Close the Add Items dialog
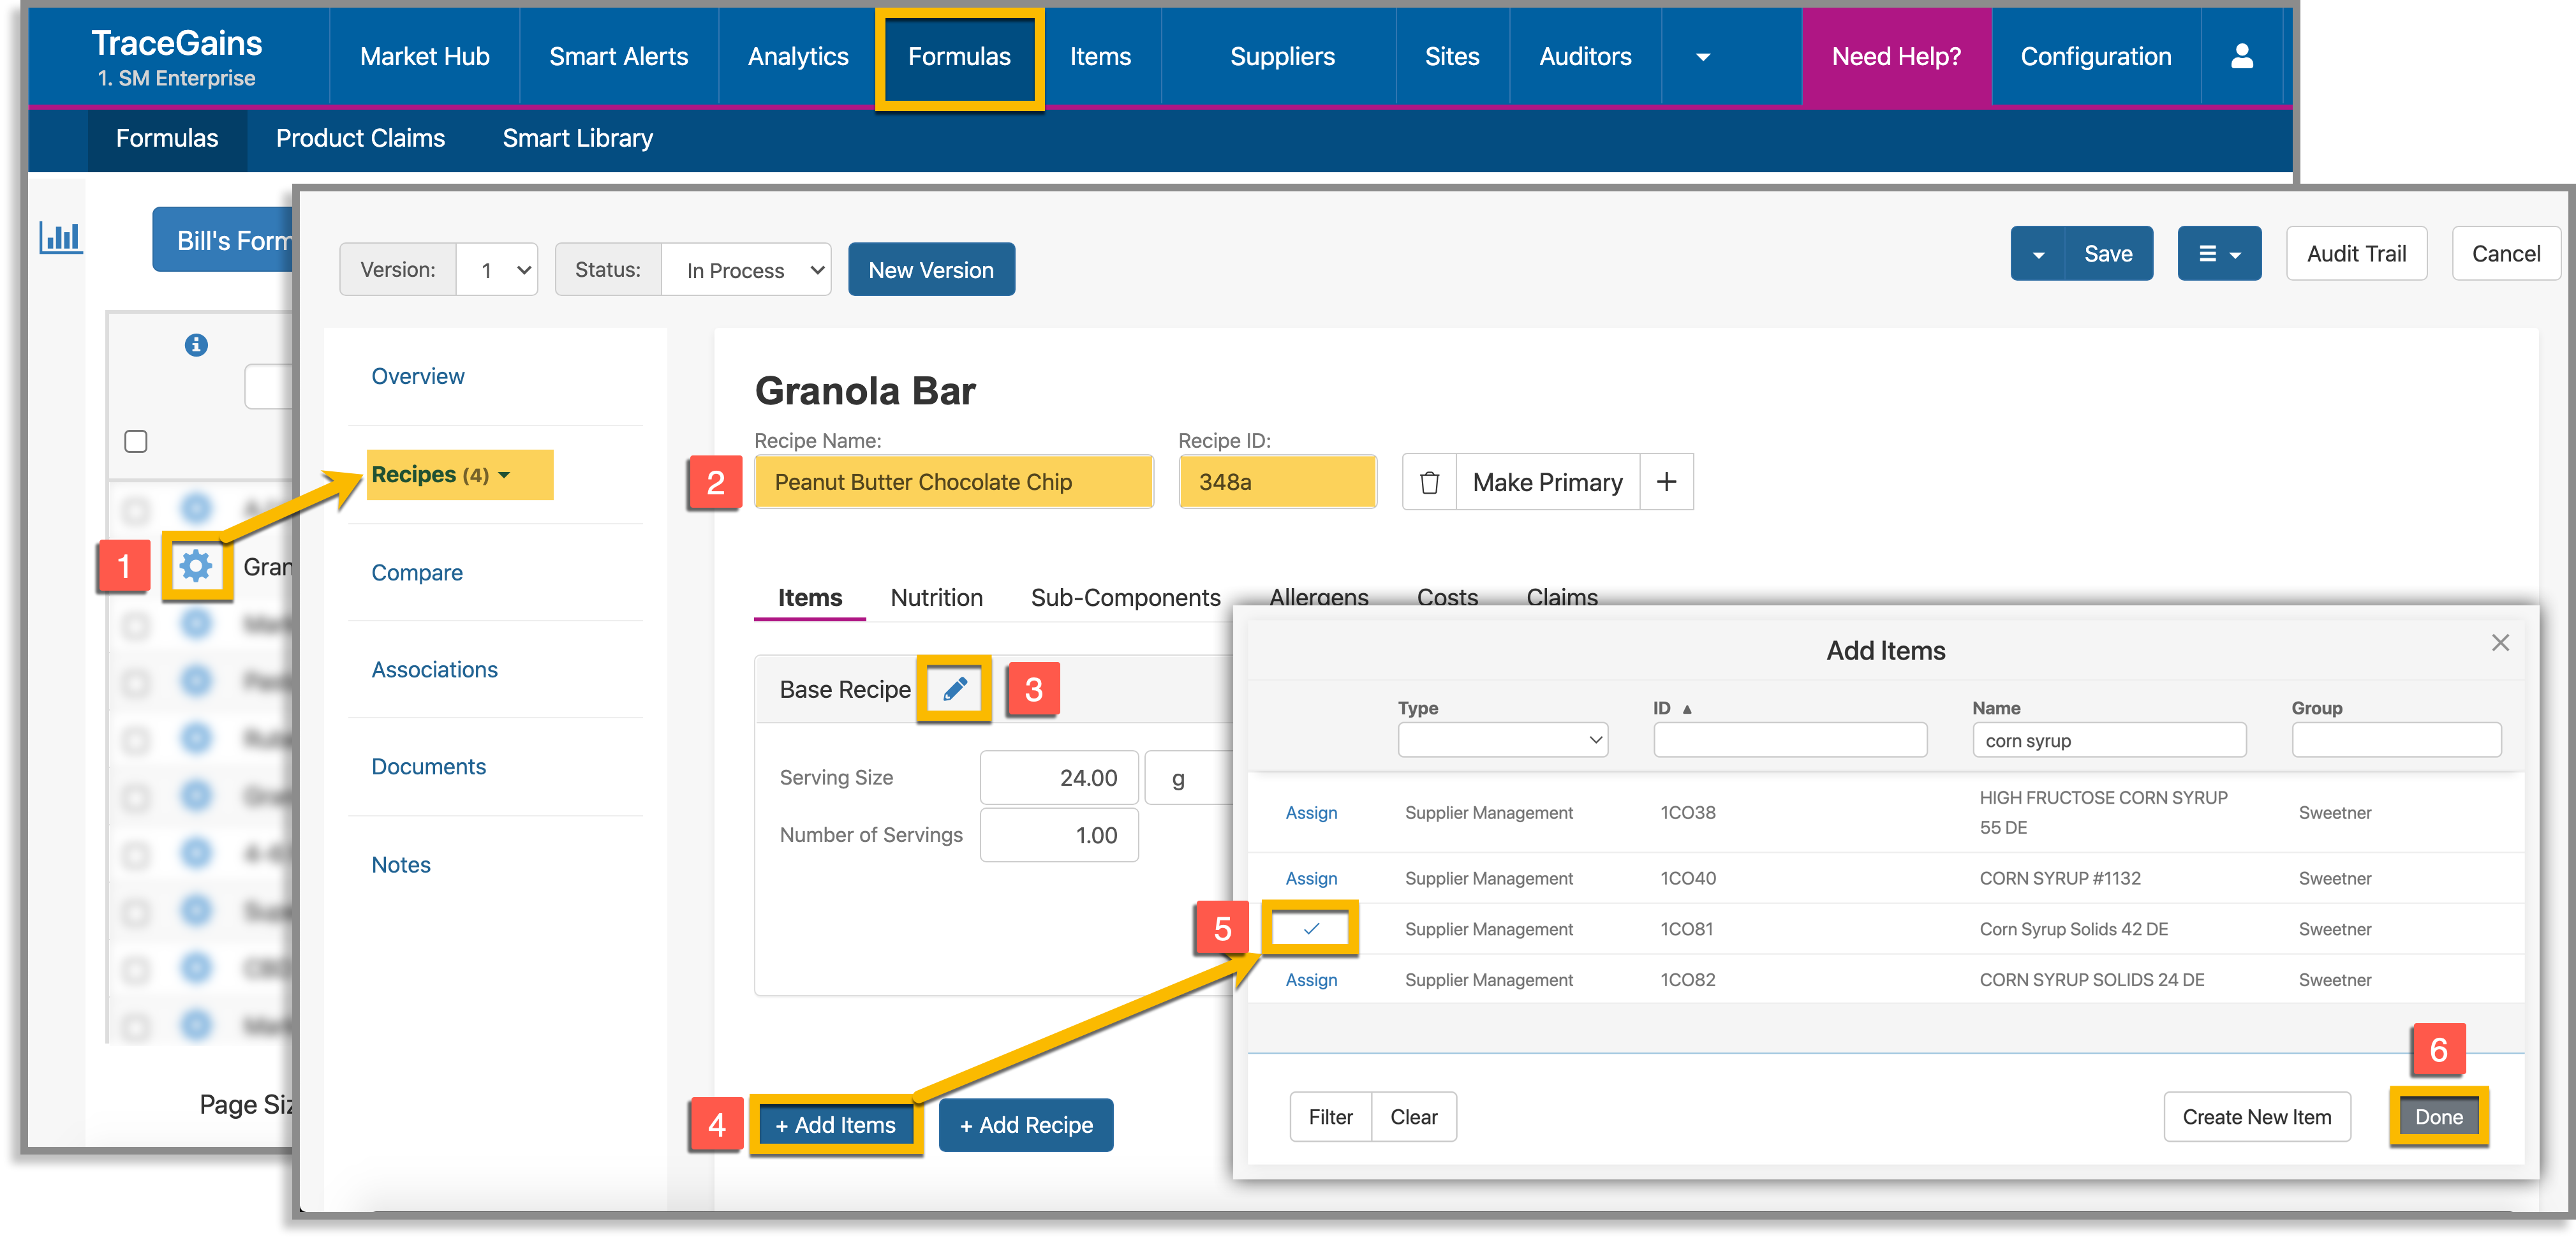 click(x=2500, y=643)
